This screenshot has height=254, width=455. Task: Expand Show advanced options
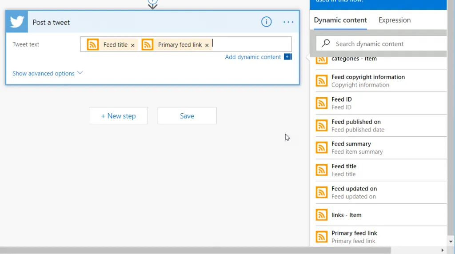[44, 73]
